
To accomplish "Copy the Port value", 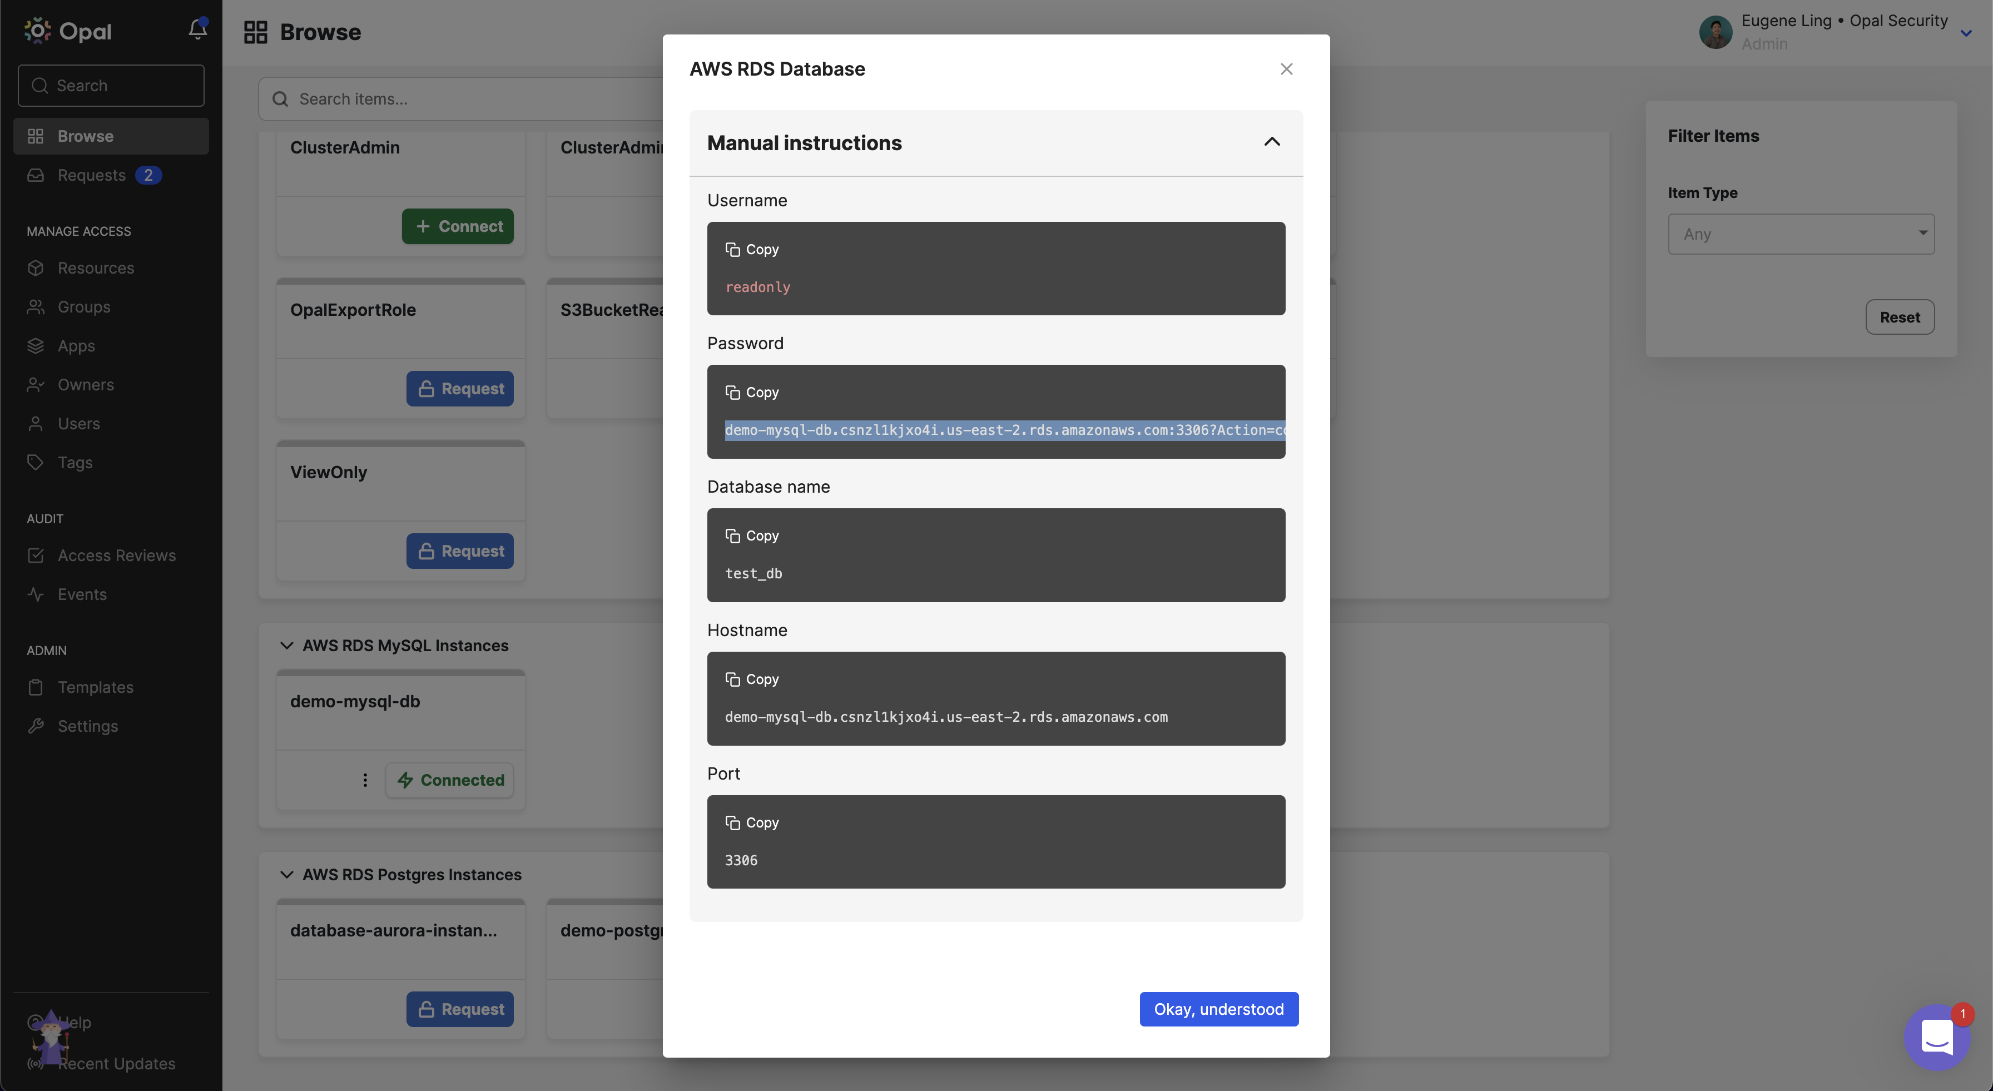I will pyautogui.click(x=751, y=822).
